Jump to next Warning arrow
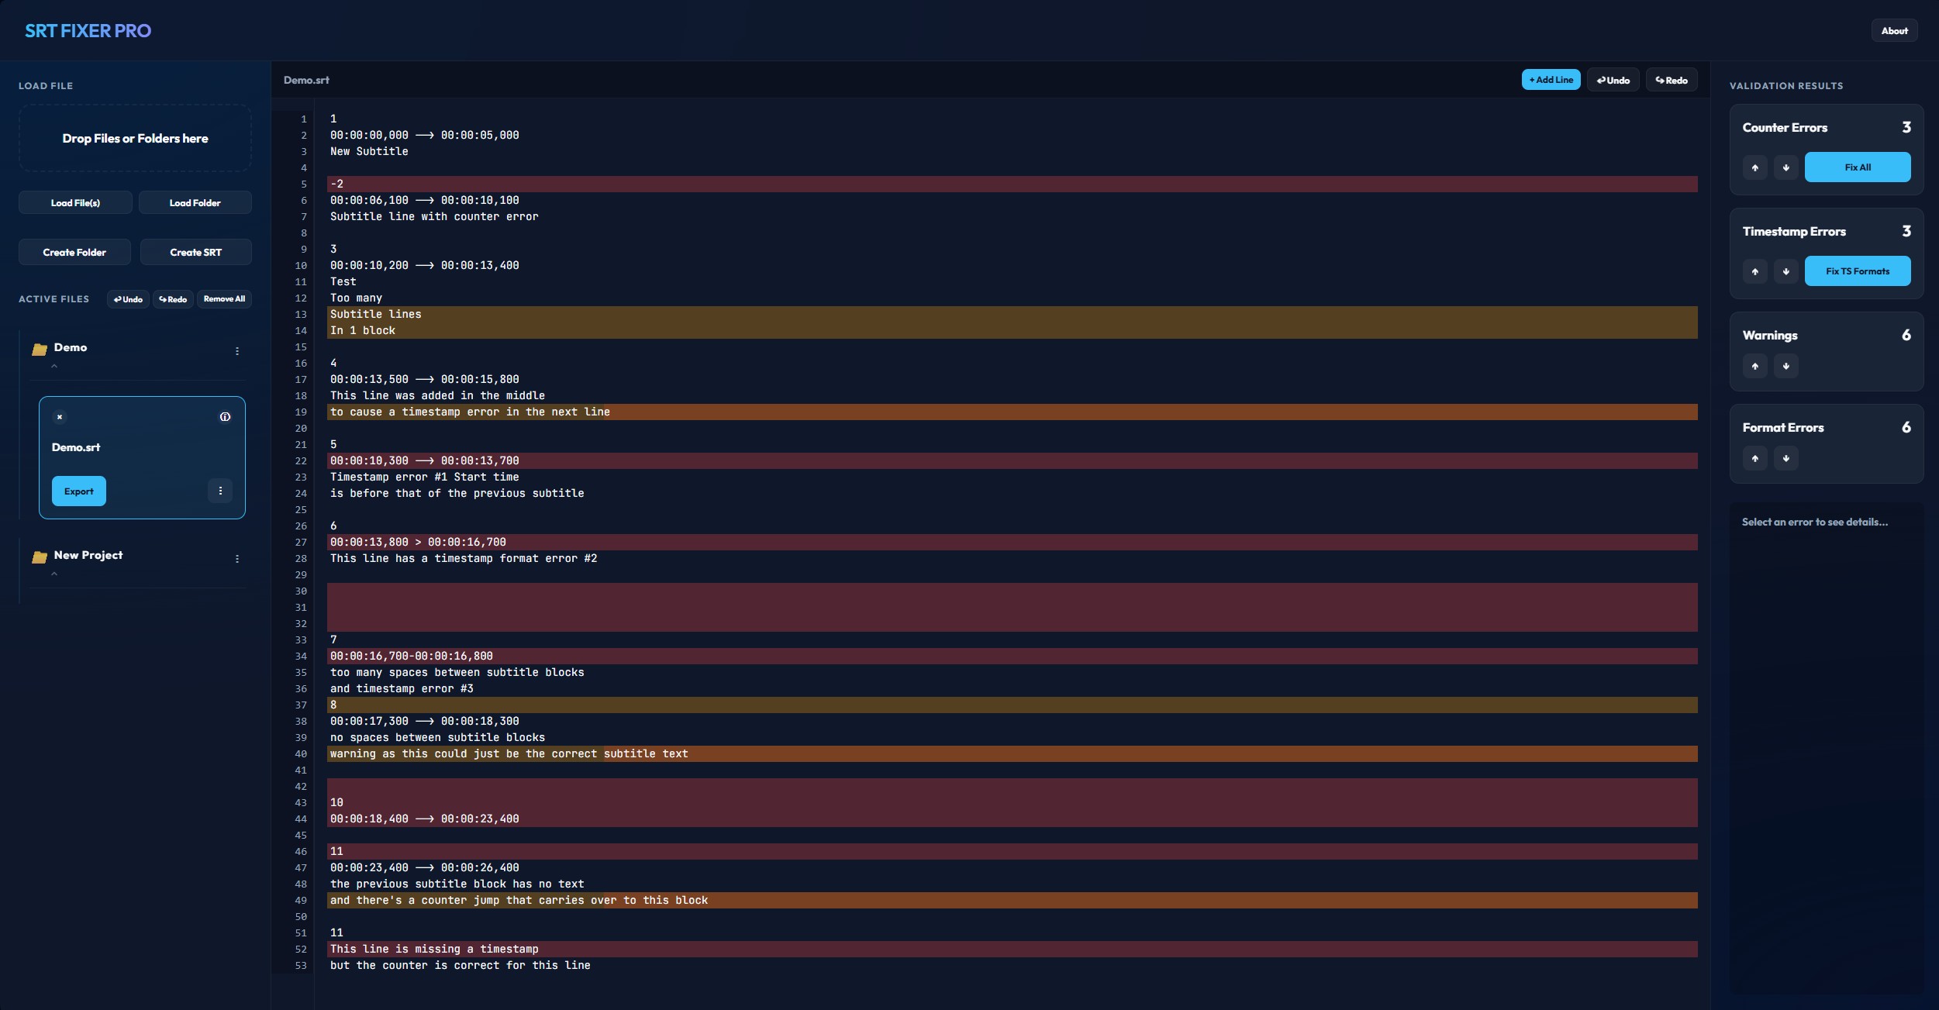This screenshot has width=1939, height=1010. pyautogui.click(x=1786, y=366)
